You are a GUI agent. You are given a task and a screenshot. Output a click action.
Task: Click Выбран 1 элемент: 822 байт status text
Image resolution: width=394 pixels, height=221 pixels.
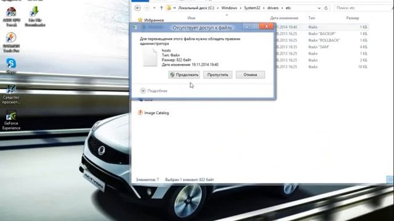coord(190,180)
